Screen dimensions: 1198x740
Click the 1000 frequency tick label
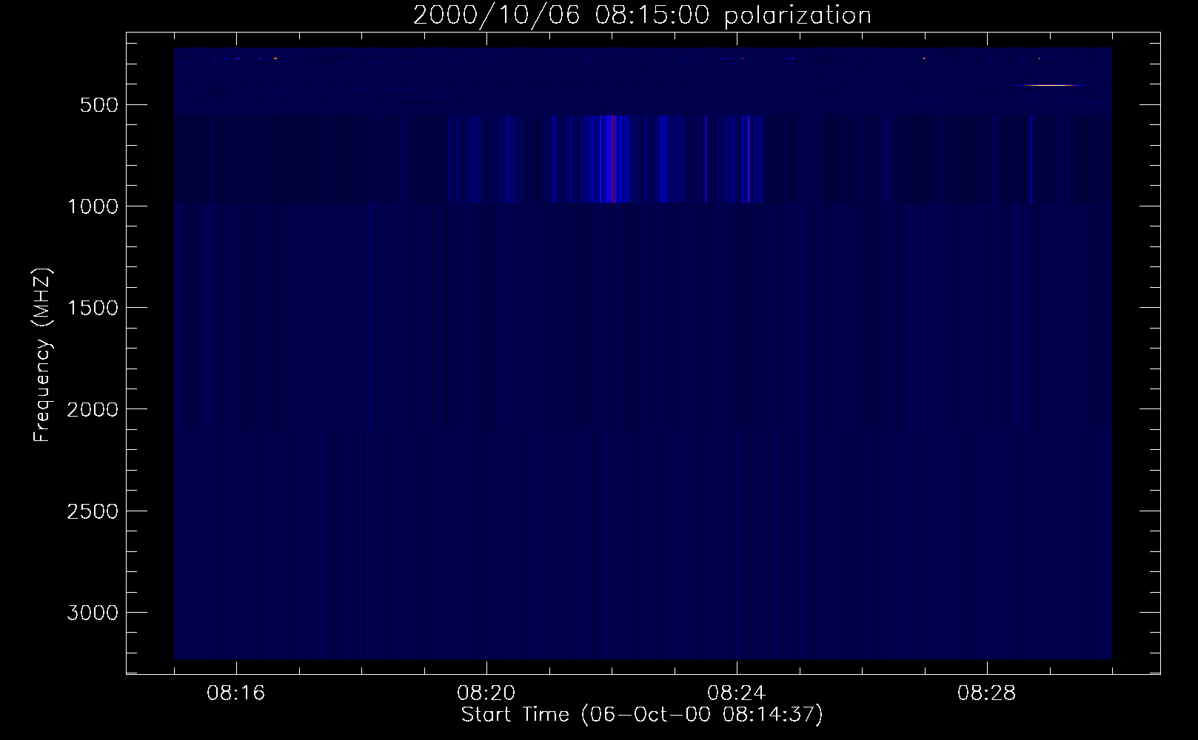[x=93, y=206]
